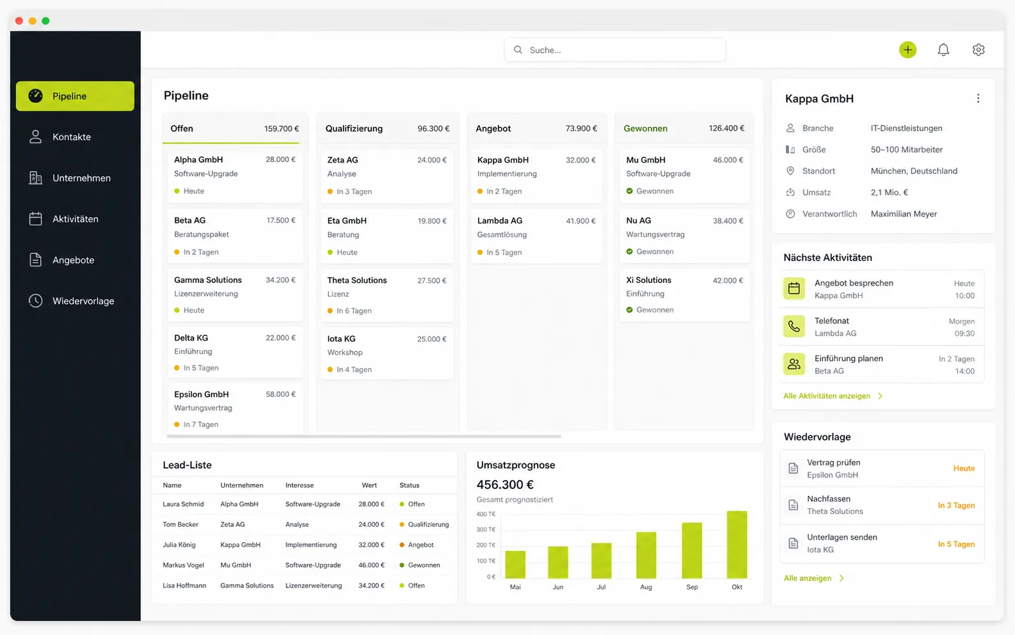This screenshot has width=1015, height=635.
Task: Click the Unternehmen building icon in sidebar
Action: [36, 178]
